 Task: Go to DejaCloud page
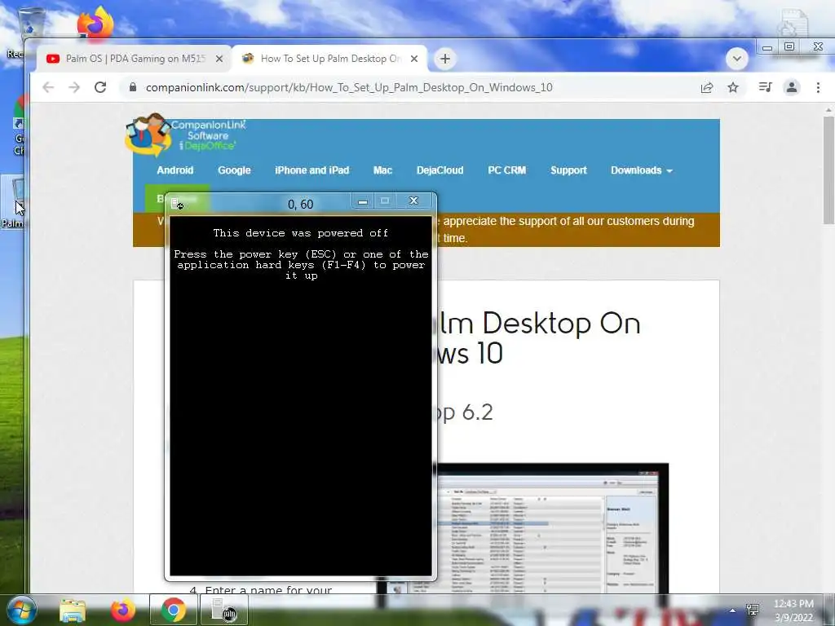tap(440, 170)
